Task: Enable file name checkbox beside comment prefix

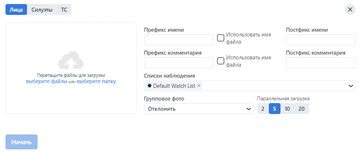Action: click(x=221, y=61)
